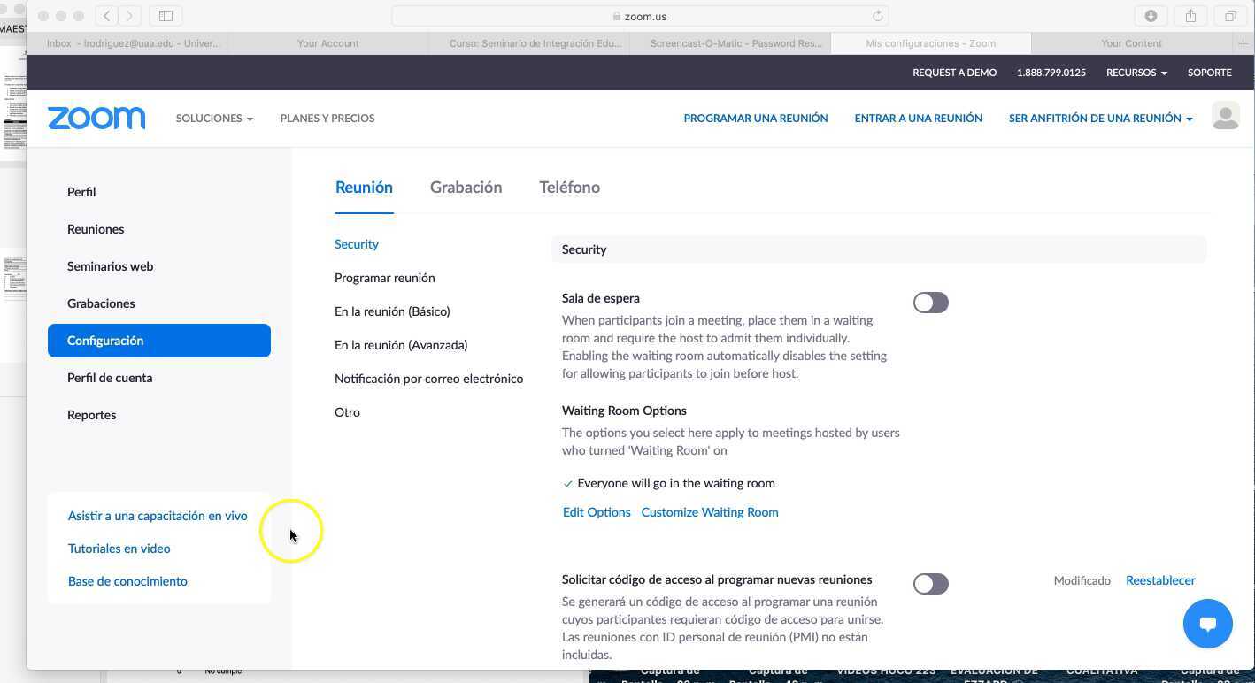Switch to the Teléfono tab
Image resolution: width=1255 pixels, height=683 pixels.
[569, 188]
